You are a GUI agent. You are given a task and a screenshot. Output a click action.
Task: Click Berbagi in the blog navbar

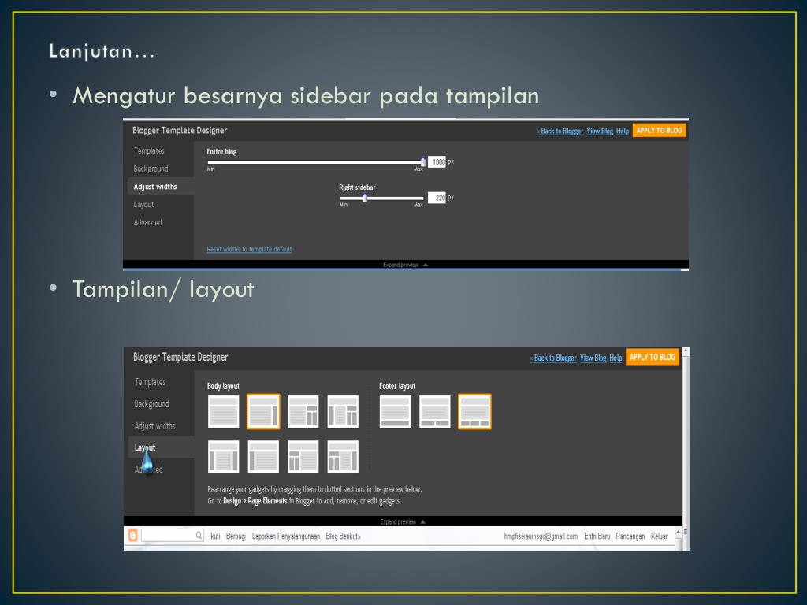coord(236,536)
